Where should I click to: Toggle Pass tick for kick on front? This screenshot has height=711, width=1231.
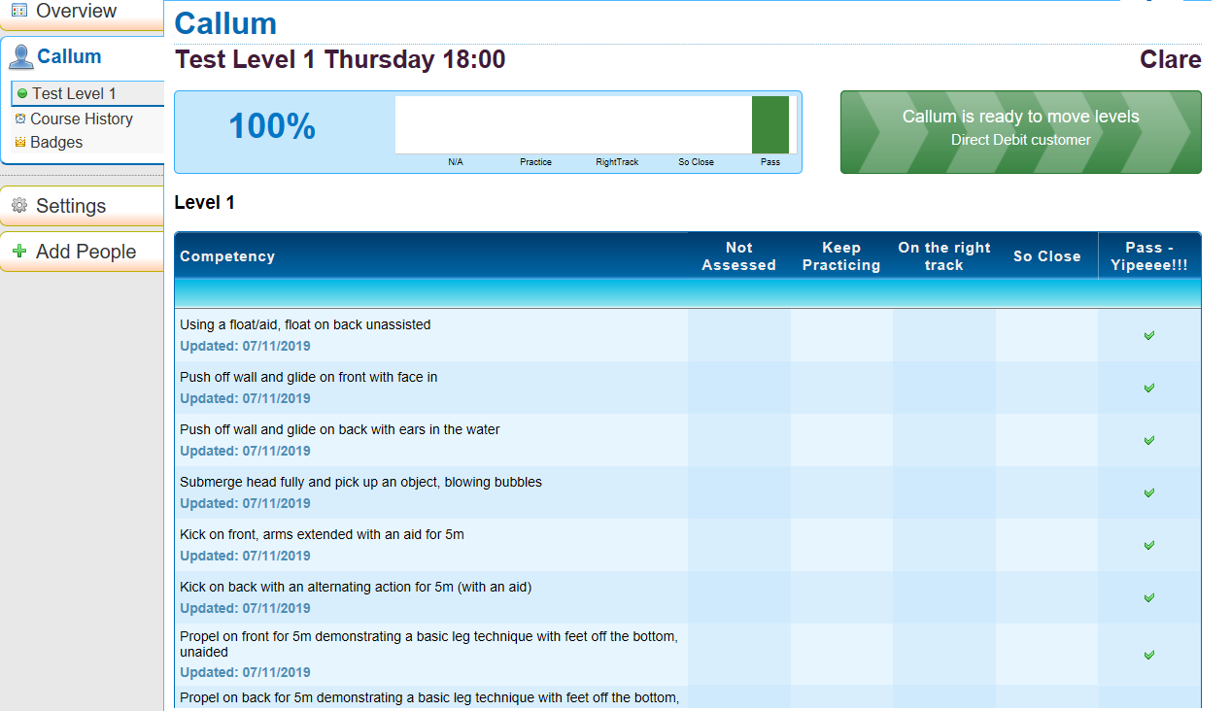(x=1149, y=545)
